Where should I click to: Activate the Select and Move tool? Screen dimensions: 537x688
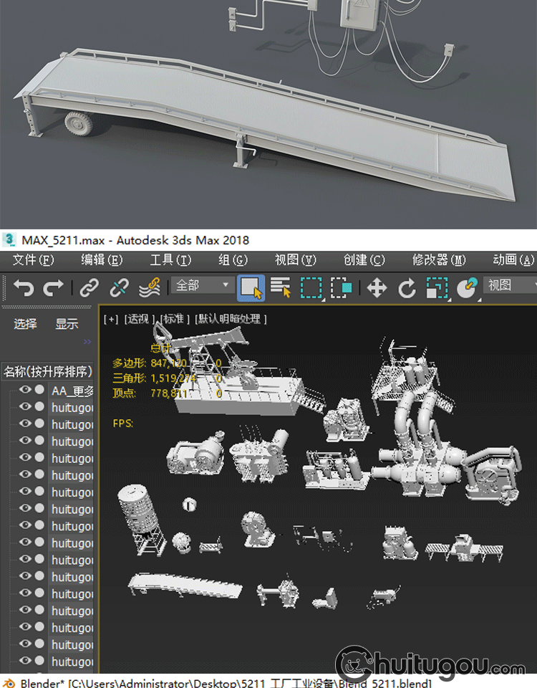[377, 288]
